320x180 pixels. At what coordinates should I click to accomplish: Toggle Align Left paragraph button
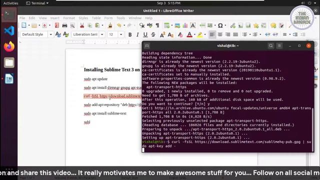pyautogui.click(x=212, y=34)
